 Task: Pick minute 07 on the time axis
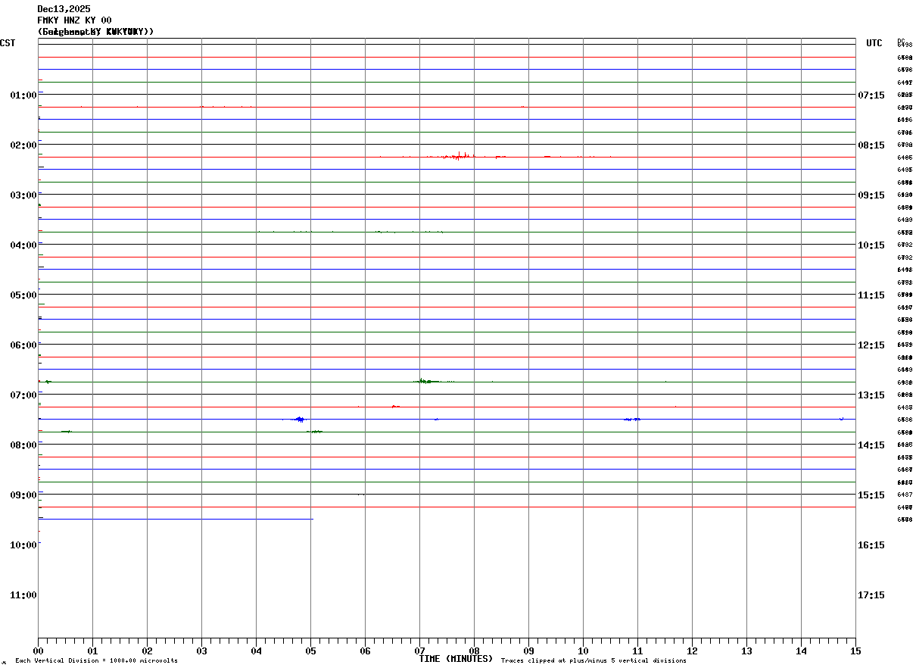[x=419, y=651]
